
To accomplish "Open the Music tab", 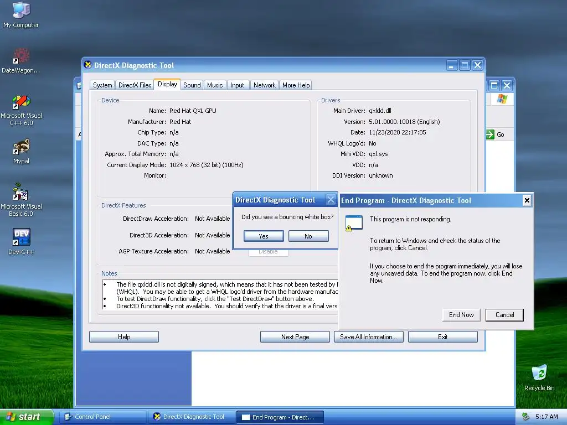I will (215, 85).
